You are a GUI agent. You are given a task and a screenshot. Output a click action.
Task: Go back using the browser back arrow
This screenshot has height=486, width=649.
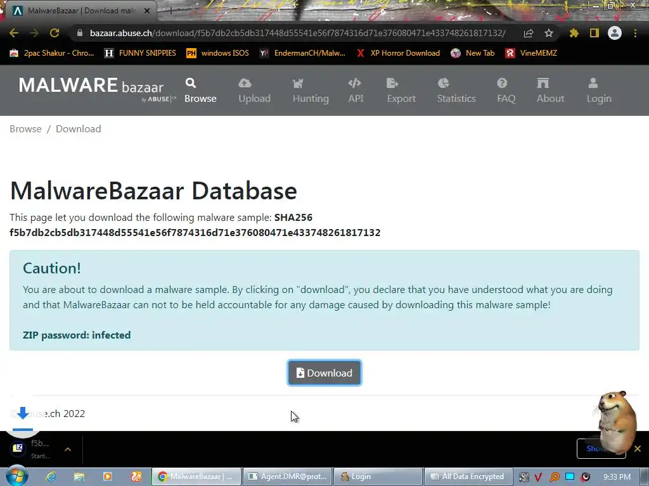[14, 33]
